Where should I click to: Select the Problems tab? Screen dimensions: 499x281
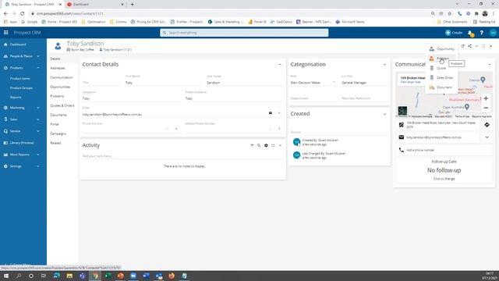pos(57,96)
